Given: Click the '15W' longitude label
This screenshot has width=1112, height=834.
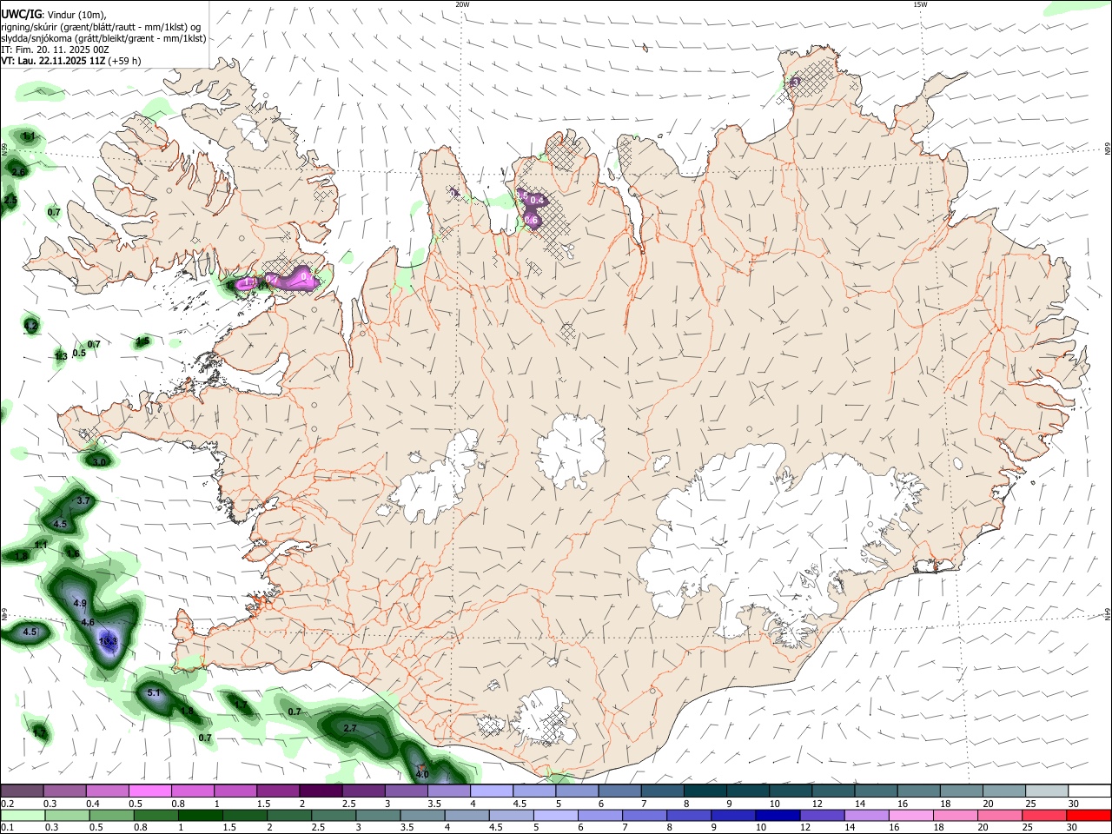Looking at the screenshot, I should pos(920,4).
